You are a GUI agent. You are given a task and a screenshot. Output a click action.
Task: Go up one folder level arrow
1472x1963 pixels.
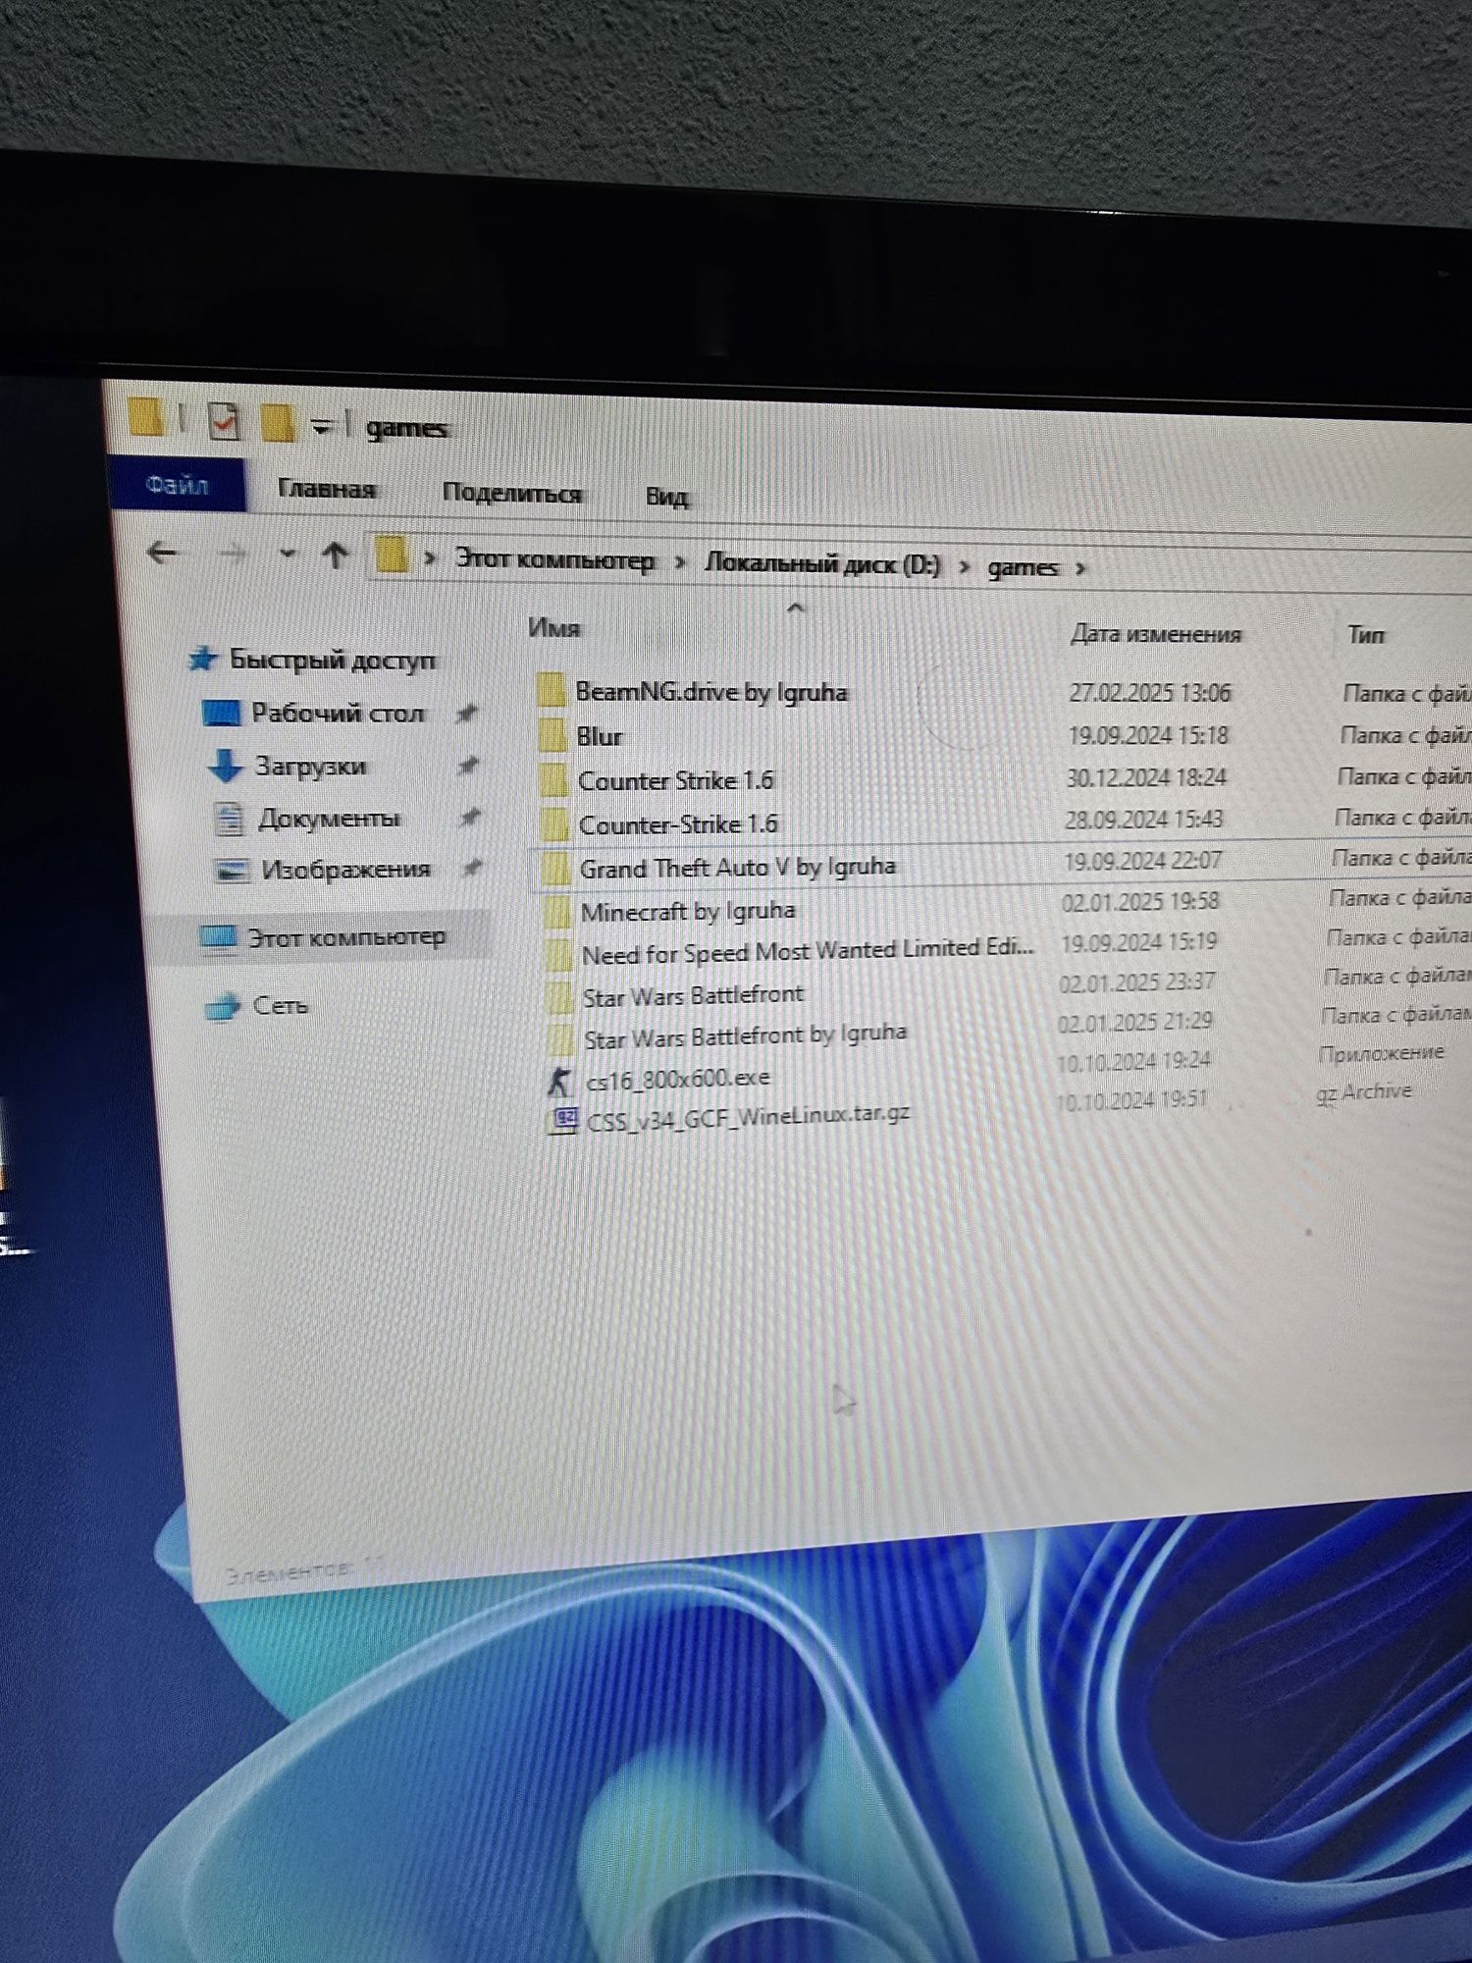point(335,557)
